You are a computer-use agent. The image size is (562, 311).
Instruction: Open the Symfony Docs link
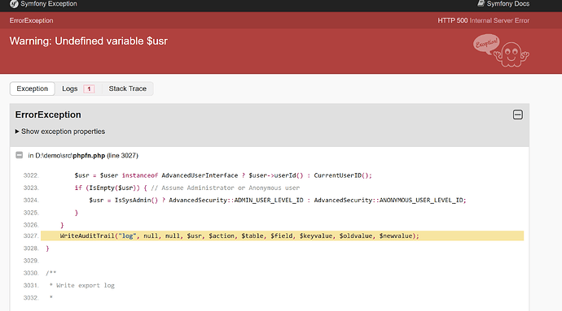[x=507, y=4]
